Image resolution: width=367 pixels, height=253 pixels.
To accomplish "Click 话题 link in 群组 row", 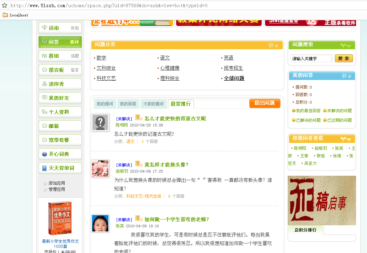I will point(75,56).
